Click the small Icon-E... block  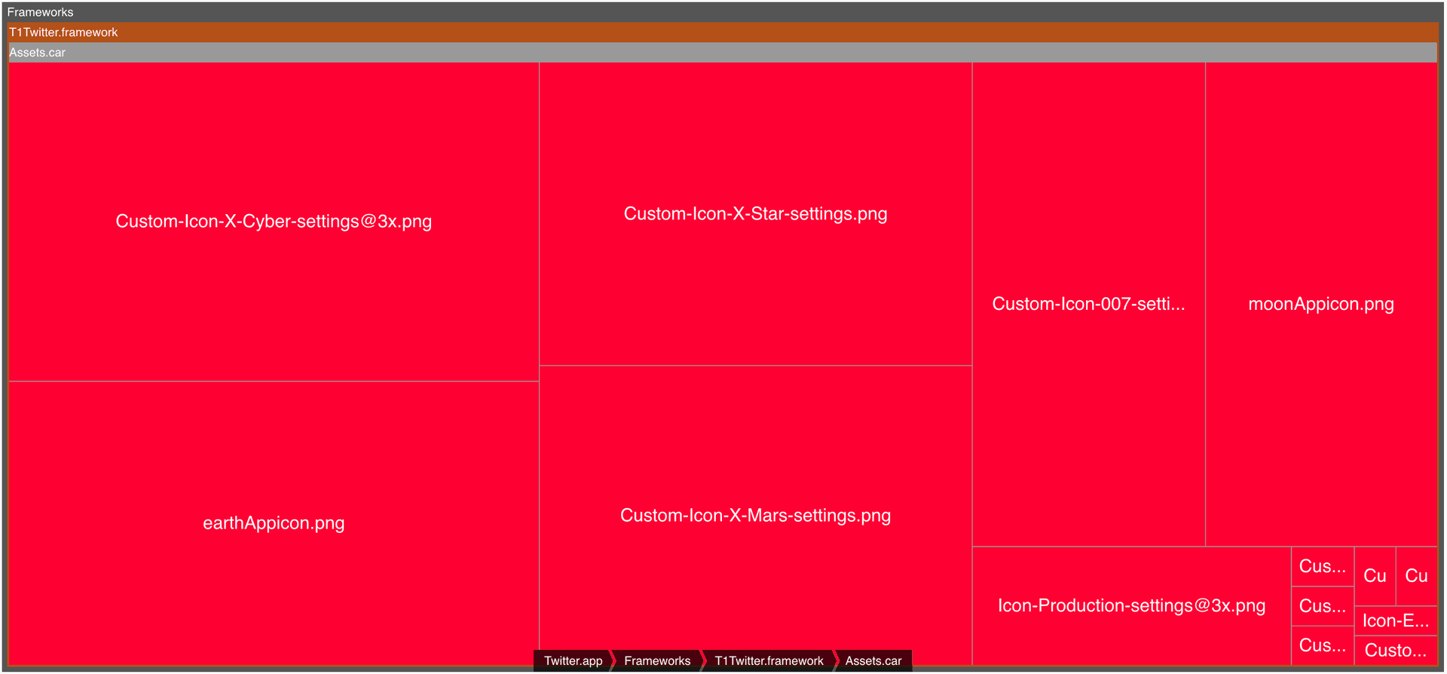click(x=1396, y=621)
